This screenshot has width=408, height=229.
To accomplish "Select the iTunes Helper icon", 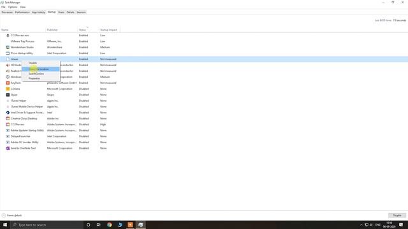I will [8, 101].
